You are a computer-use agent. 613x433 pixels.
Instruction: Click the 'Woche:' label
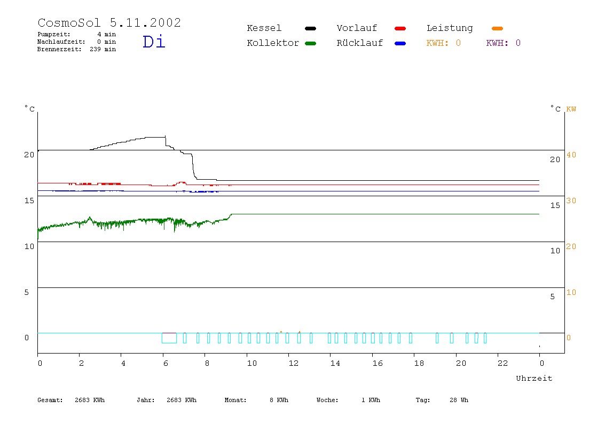(x=328, y=400)
